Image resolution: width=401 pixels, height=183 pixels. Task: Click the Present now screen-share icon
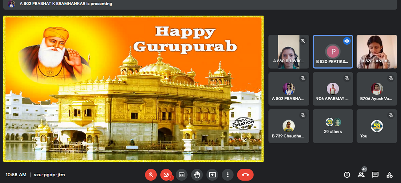click(212, 175)
